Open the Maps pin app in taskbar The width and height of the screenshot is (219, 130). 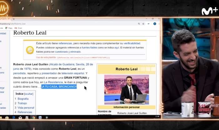tap(47, 118)
